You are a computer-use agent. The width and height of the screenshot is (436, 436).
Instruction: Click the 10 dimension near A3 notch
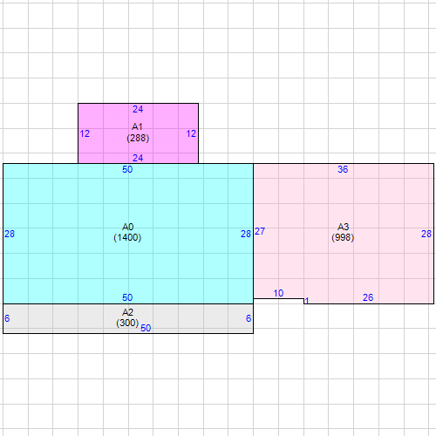[278, 293]
